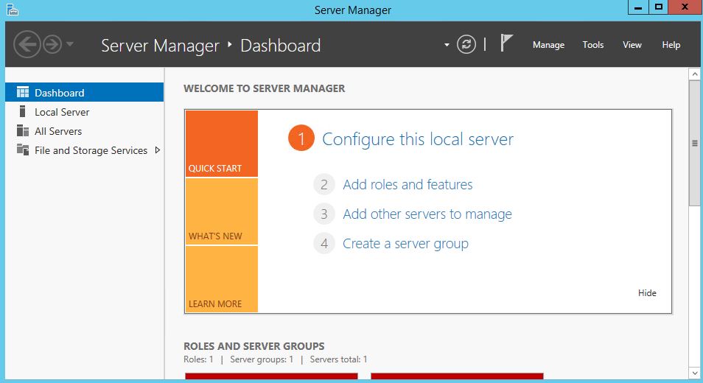Select the Quick Start tile
Viewport: 703px width, 383px height.
point(222,144)
